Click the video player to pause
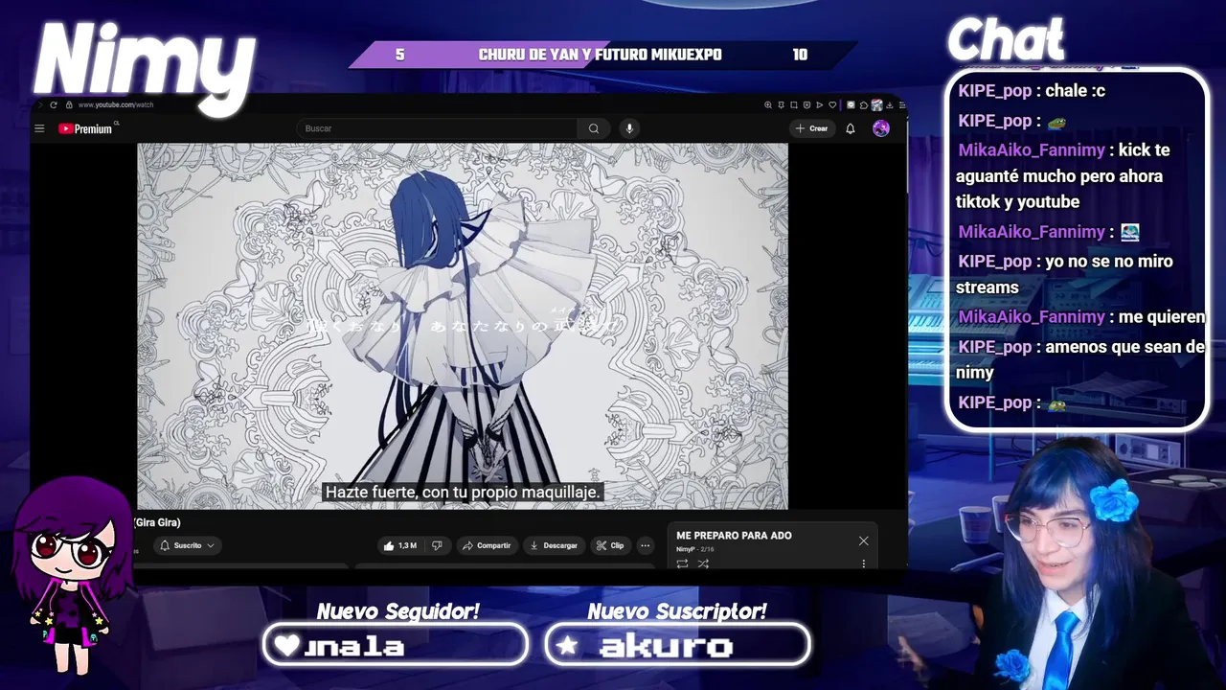 [463, 326]
